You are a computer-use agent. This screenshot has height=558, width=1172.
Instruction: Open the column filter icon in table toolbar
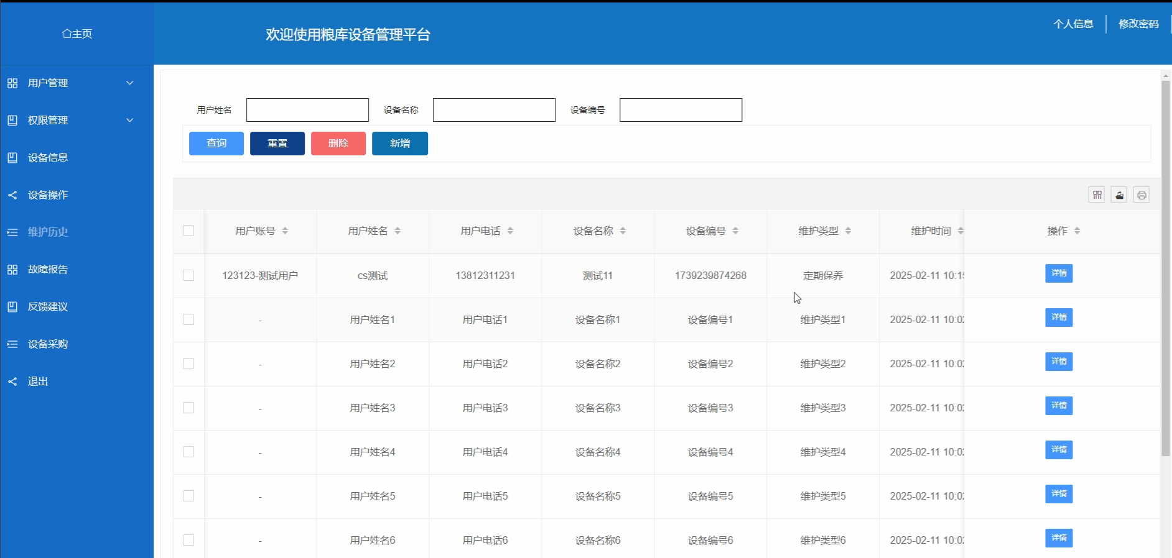coord(1097,195)
